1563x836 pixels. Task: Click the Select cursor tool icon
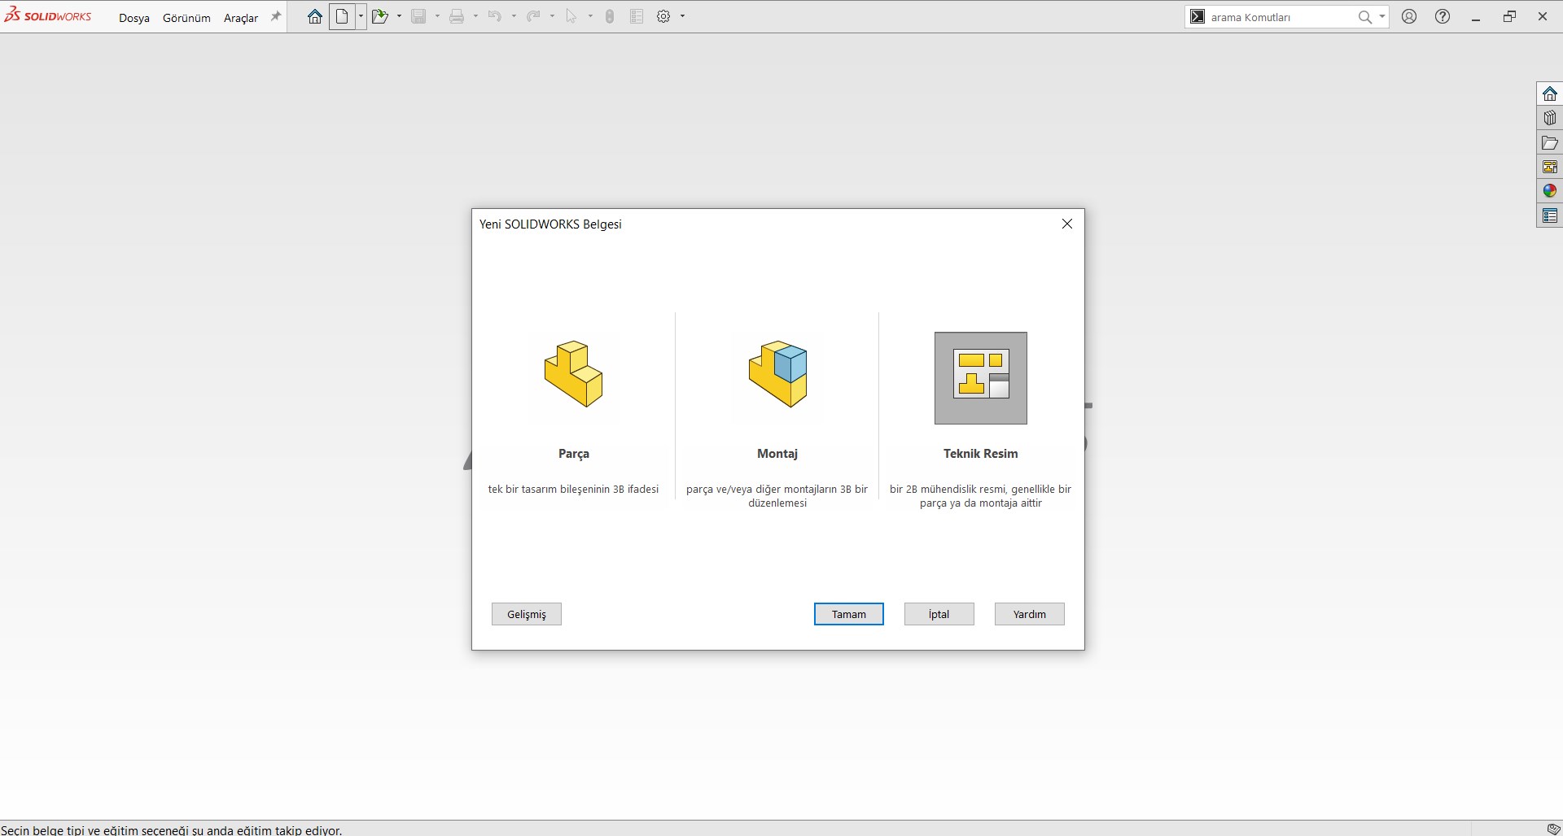tap(571, 16)
